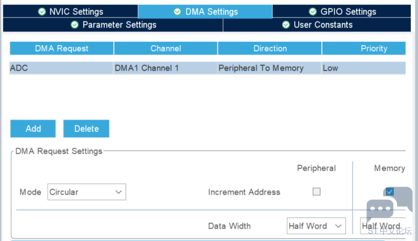Click the Priority column header
Screen dimensions: 418x241
(x=364, y=48)
